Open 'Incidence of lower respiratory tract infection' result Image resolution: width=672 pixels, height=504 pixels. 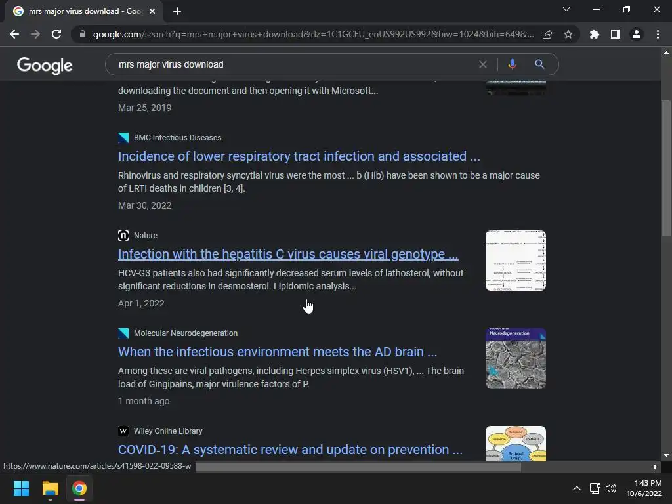tap(299, 156)
